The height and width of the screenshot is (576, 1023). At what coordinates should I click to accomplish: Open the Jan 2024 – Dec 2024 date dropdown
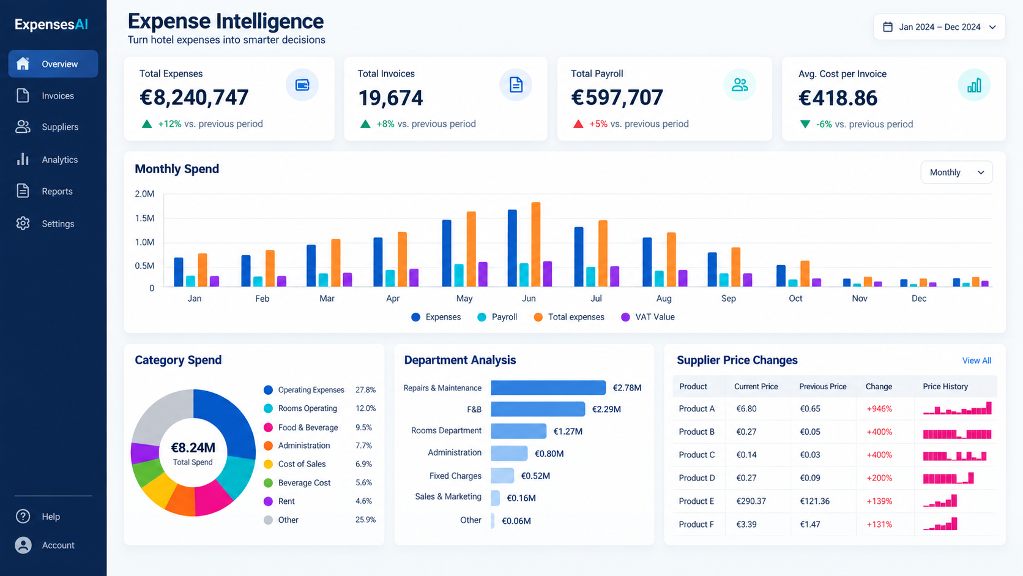coord(939,27)
